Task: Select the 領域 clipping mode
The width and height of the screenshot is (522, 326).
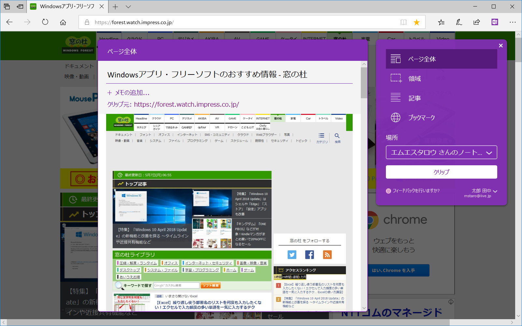Action: (396, 78)
